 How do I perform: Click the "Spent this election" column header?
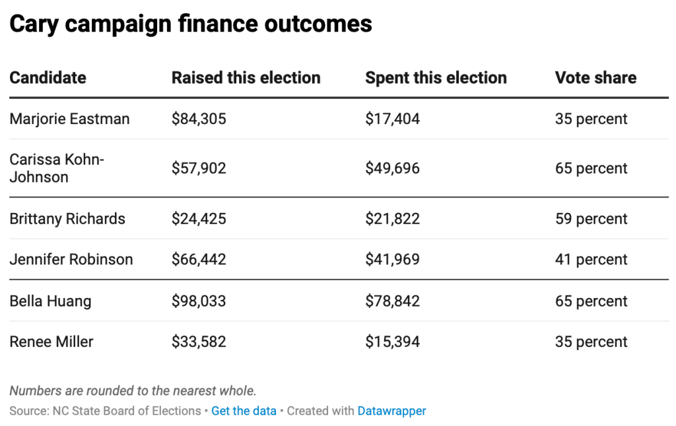[x=436, y=78]
